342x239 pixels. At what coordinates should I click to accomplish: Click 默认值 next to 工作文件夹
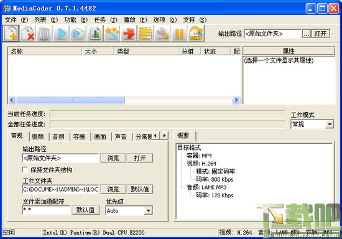pos(140,189)
